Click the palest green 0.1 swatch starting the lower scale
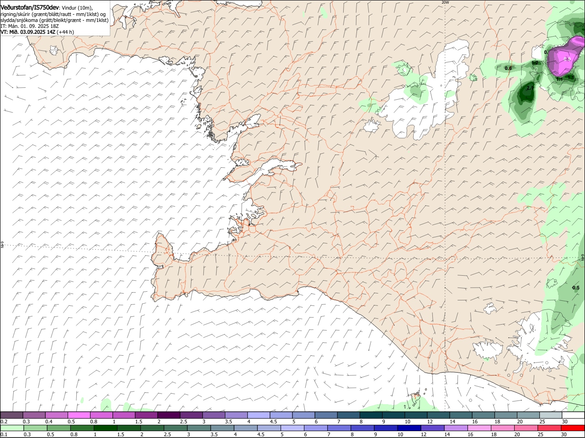 pos(12,428)
